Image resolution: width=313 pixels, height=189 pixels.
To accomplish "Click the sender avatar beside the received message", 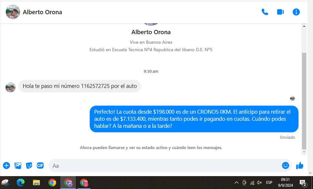I will (x=11, y=87).
